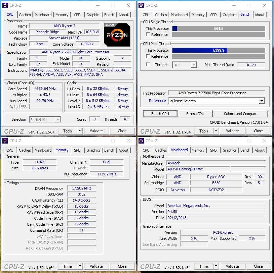Click the memory Size value 16 GBytes
This screenshot has height=273, width=274.
(40, 168)
